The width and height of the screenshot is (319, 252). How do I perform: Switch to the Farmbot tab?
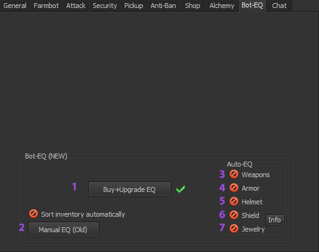[x=46, y=6]
